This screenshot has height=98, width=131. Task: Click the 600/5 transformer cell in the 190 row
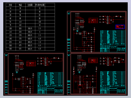30,39
